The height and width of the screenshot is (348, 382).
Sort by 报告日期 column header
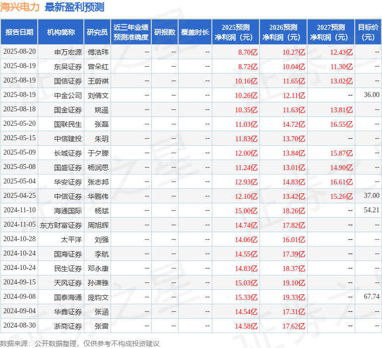19,32
